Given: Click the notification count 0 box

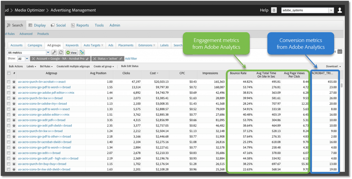Looking at the screenshot, I should click(x=274, y=10).
